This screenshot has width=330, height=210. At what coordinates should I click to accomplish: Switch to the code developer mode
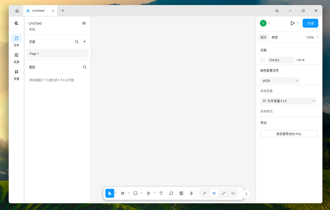pos(233,193)
